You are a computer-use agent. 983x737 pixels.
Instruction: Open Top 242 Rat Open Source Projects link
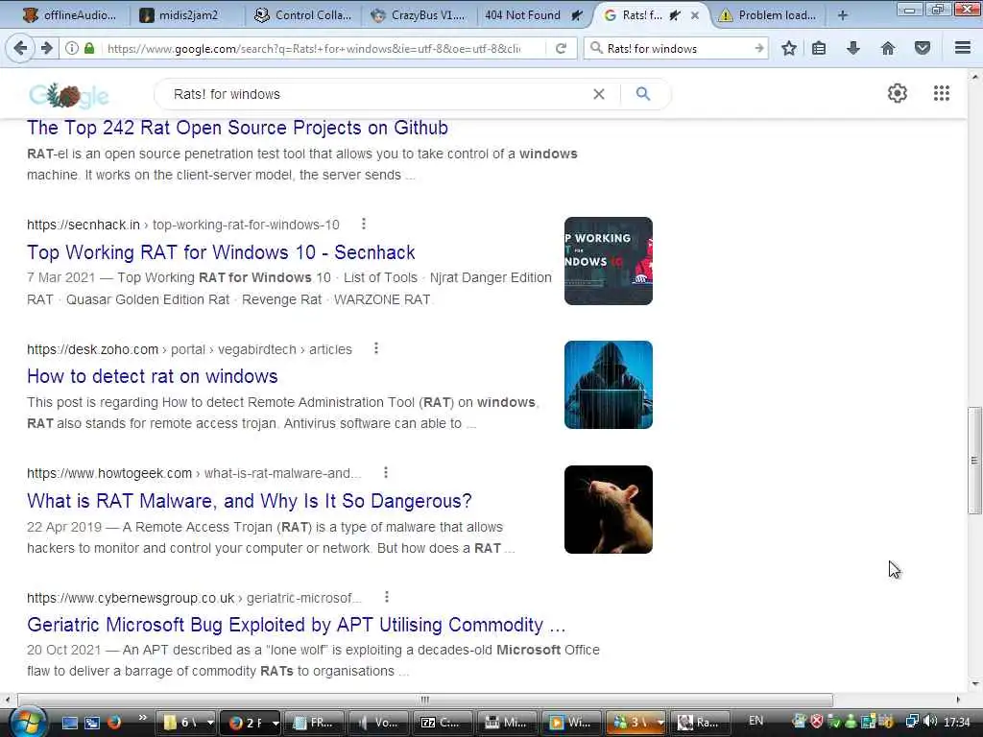point(238,128)
